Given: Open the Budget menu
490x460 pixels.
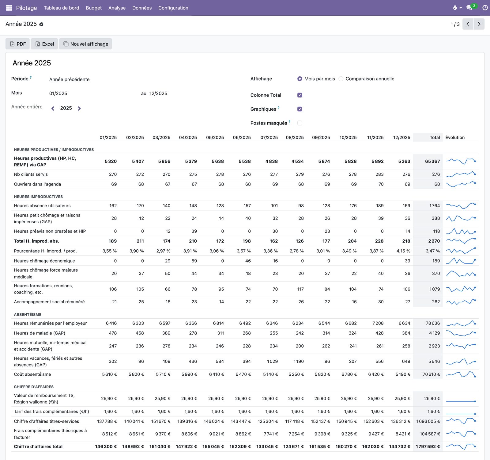Looking at the screenshot, I should click(94, 8).
